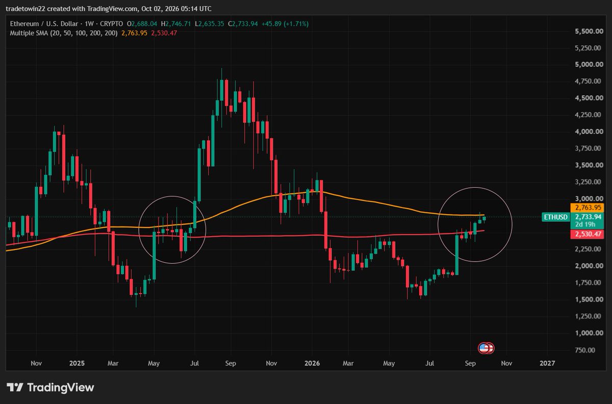
Task: Click orange "2,763.95" value in the indicator legend
Action: (x=134, y=33)
